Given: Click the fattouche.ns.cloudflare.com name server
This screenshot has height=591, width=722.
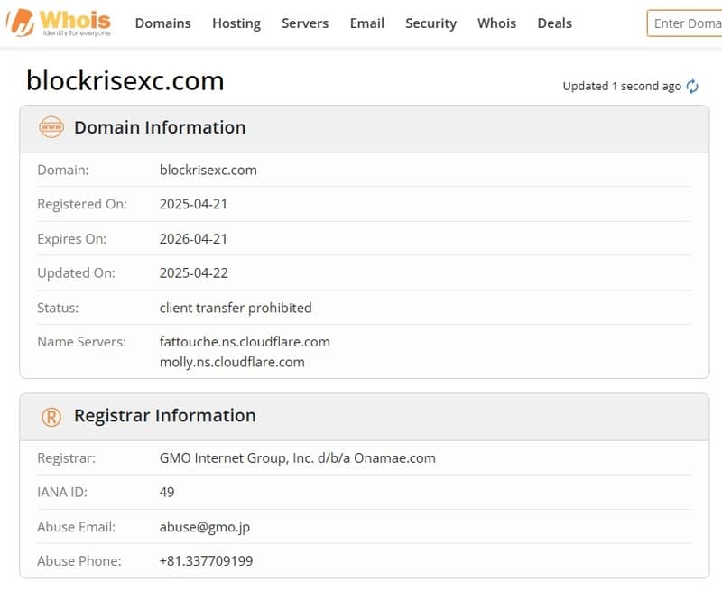Looking at the screenshot, I should click(245, 342).
